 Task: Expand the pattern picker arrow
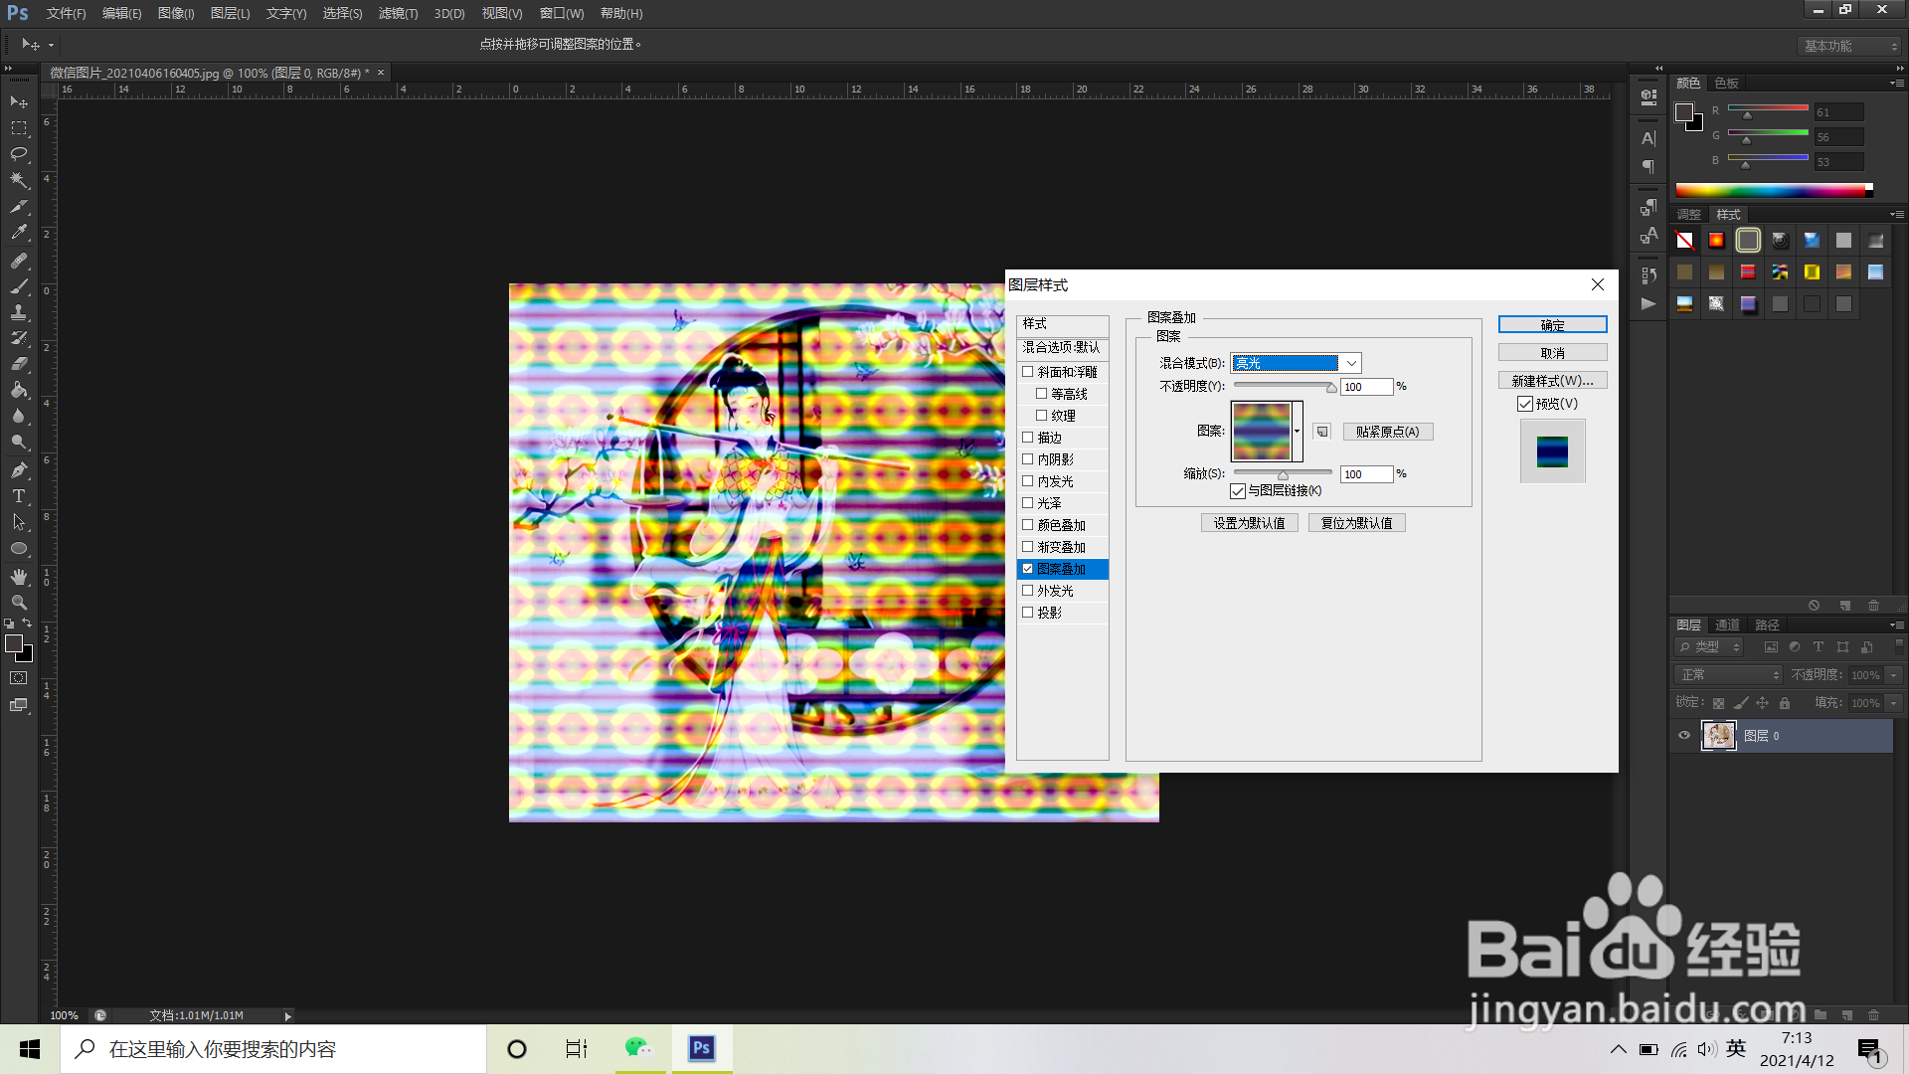click(1298, 432)
